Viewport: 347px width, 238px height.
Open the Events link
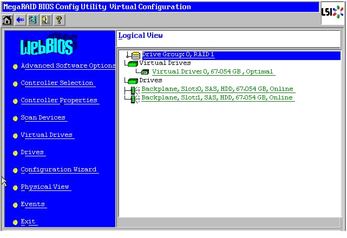(33, 204)
